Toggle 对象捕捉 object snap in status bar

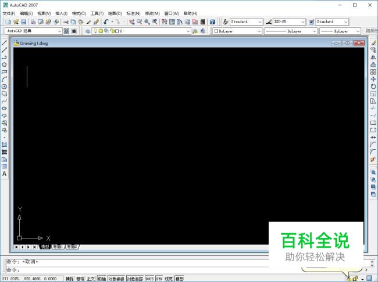click(116, 279)
